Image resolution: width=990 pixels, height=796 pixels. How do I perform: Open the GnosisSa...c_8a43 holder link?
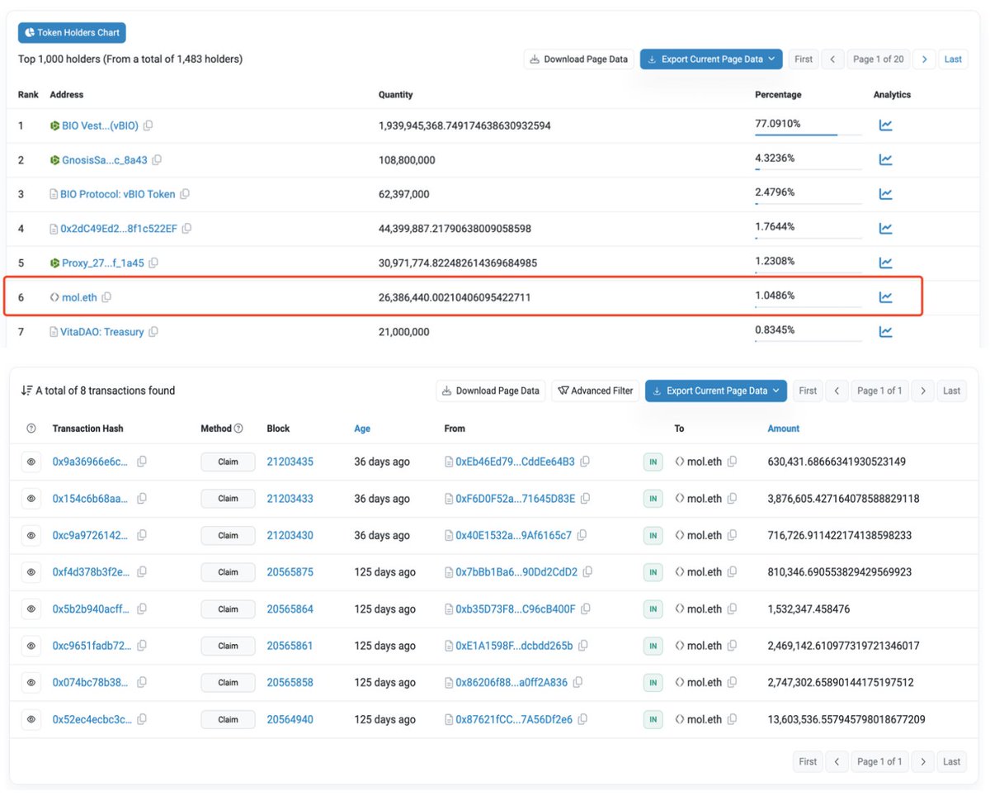tap(105, 160)
